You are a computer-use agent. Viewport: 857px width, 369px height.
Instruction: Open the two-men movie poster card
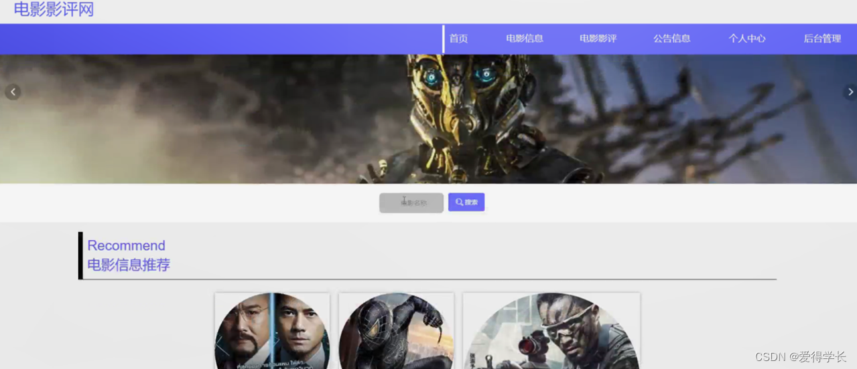[272, 331]
